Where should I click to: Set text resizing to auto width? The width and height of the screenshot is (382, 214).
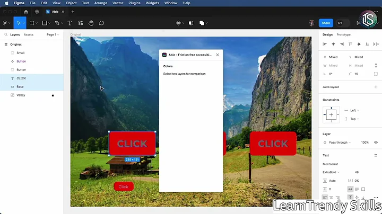(350, 189)
